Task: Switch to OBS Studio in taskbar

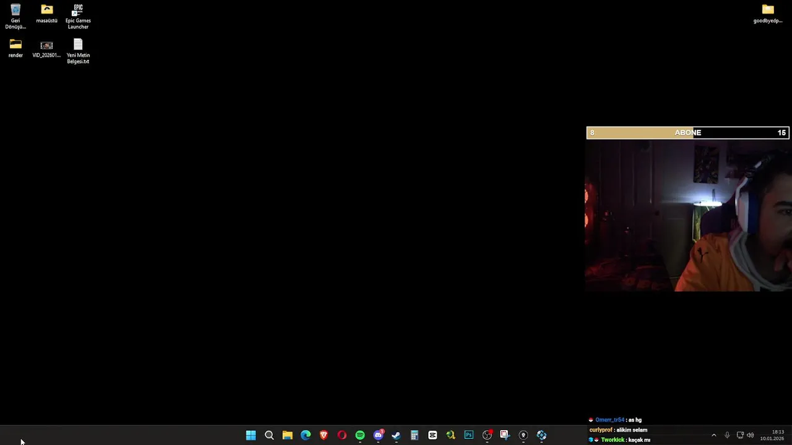Action: pos(487,435)
